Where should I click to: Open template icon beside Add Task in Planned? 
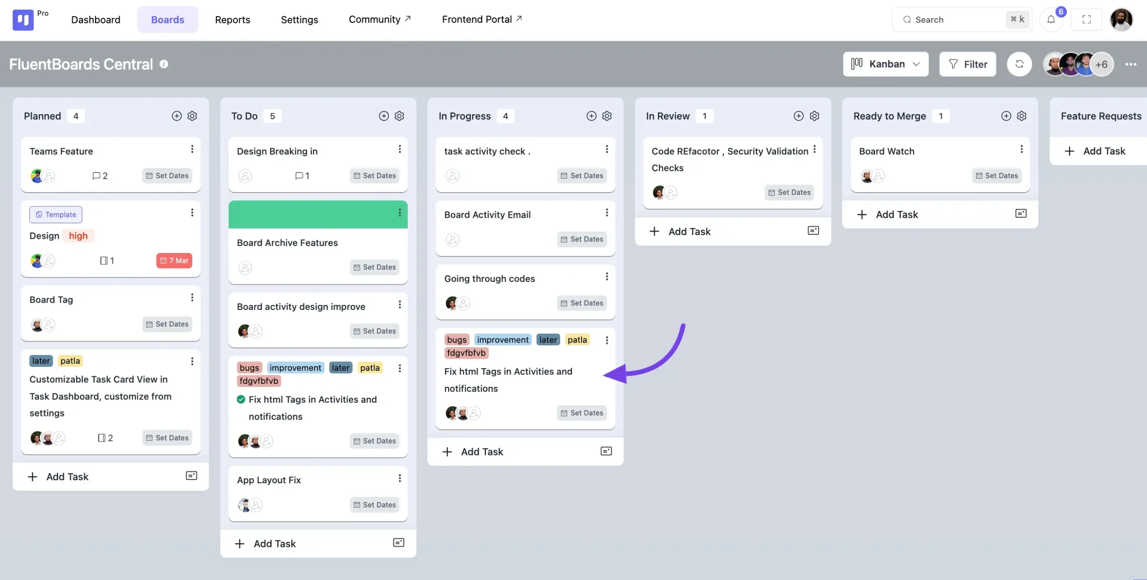click(191, 476)
